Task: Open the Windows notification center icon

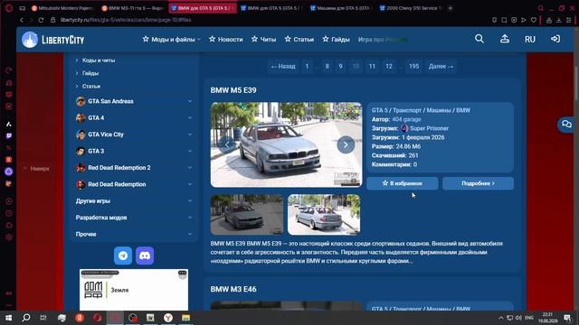Action: pos(567,318)
